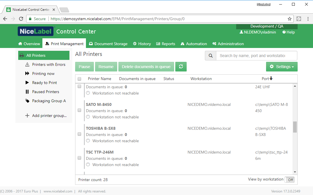Open the Administration tab
This screenshot has height=195, width=313.
coord(228,44)
